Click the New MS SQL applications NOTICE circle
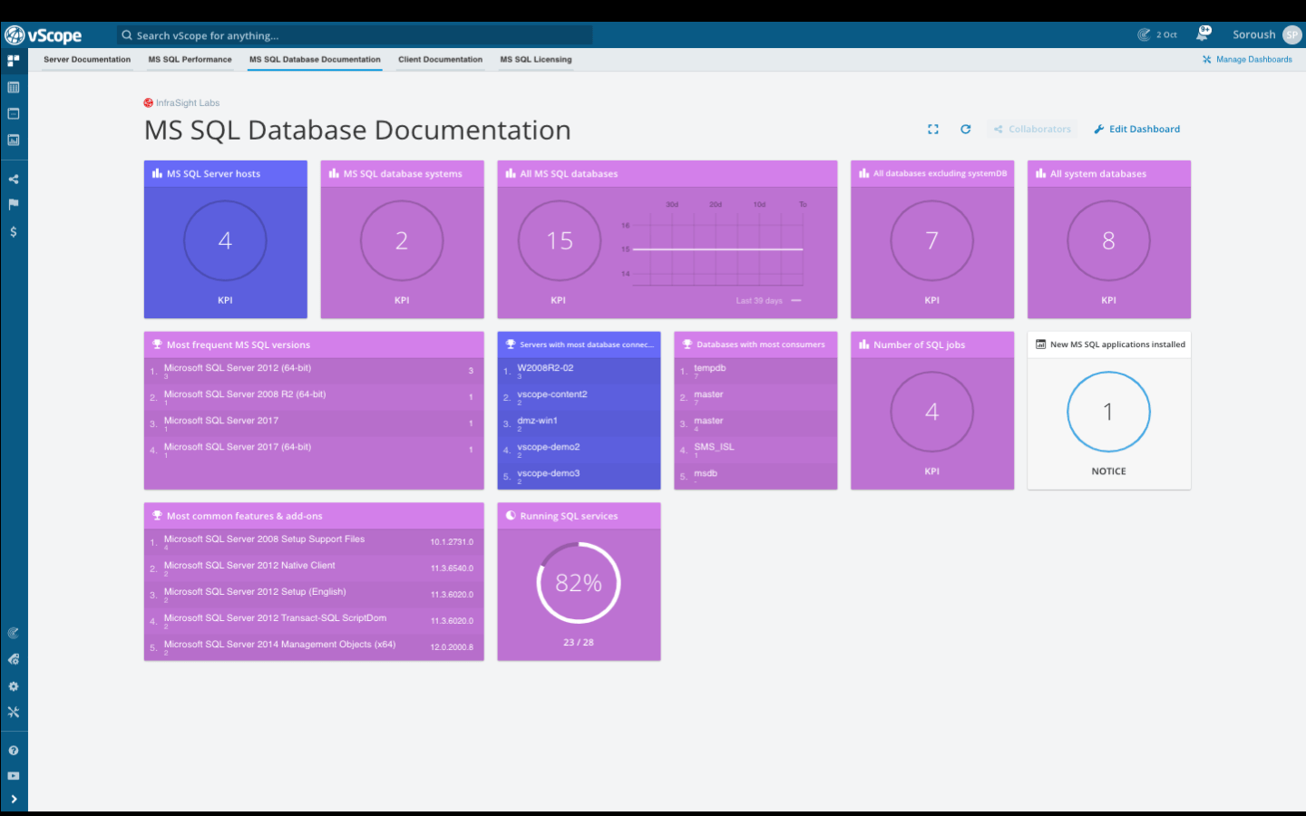 click(1108, 412)
